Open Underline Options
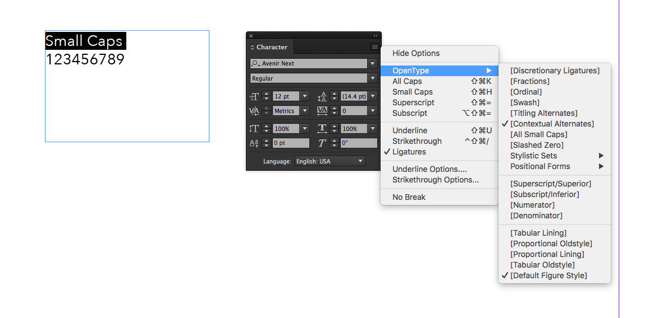The height and width of the screenshot is (318, 649). point(429,169)
